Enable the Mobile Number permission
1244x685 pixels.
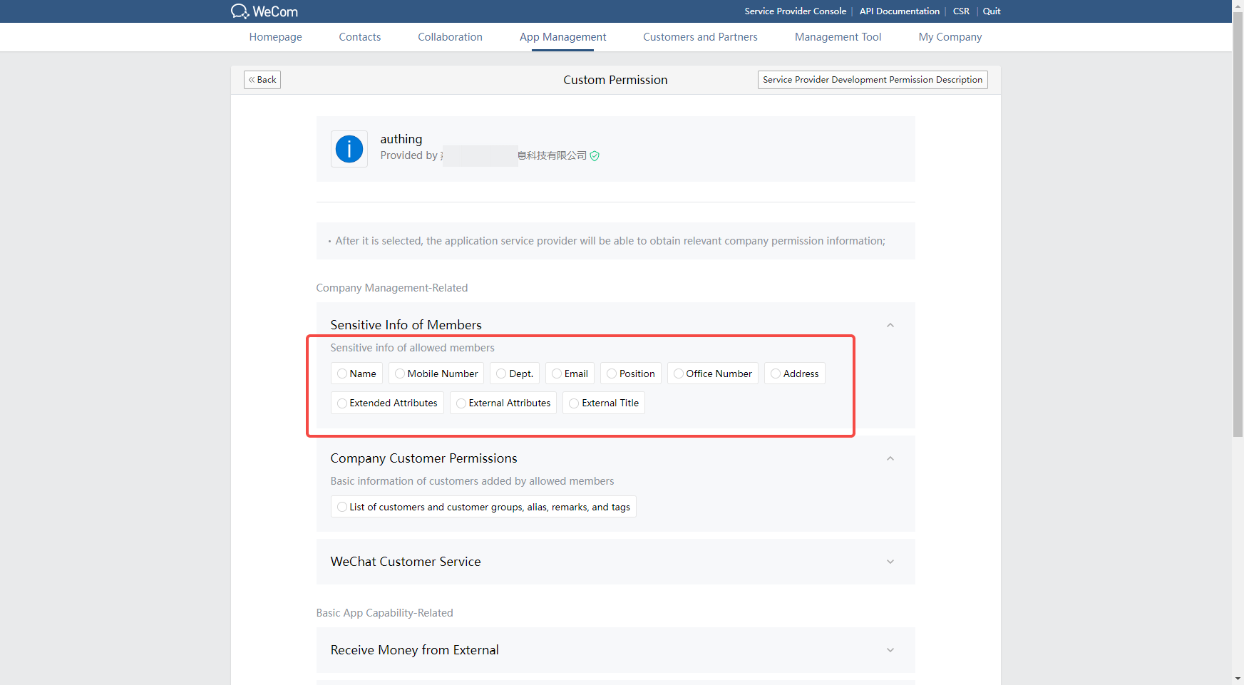click(x=400, y=374)
